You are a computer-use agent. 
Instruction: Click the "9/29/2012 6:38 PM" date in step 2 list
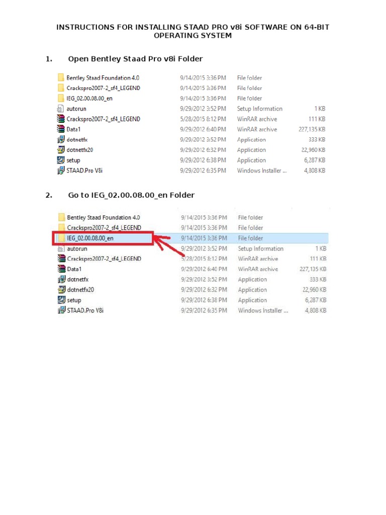pos(204,300)
